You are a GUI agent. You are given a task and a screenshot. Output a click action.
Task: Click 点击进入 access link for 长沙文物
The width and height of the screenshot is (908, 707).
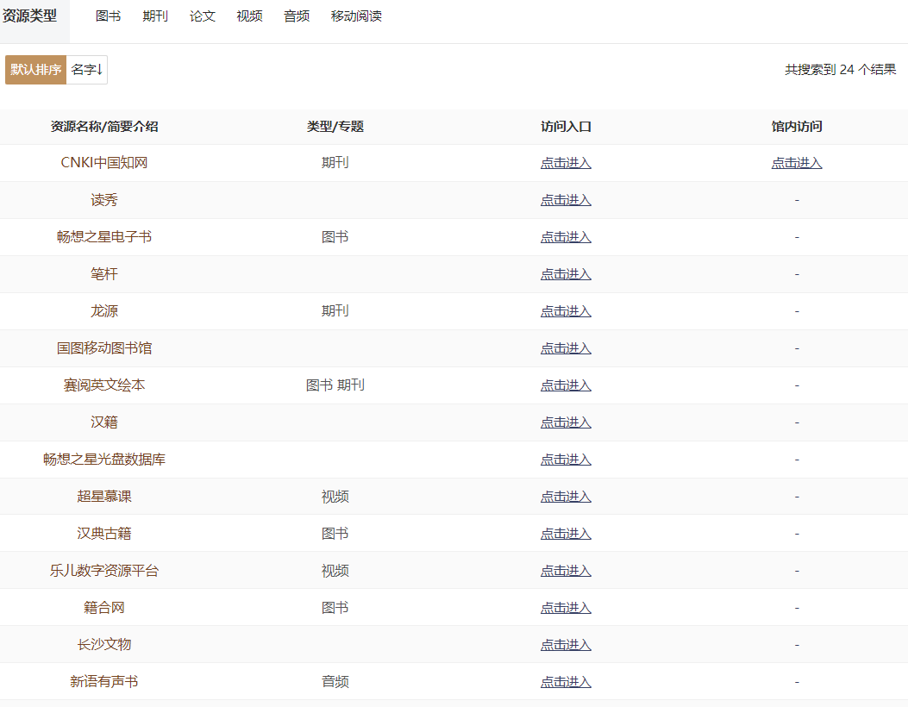pyautogui.click(x=566, y=644)
